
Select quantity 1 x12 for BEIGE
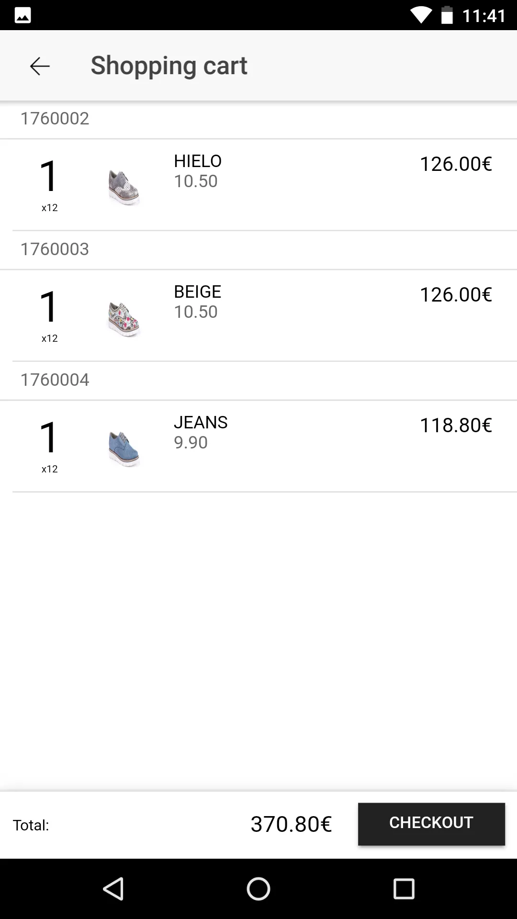49,316
